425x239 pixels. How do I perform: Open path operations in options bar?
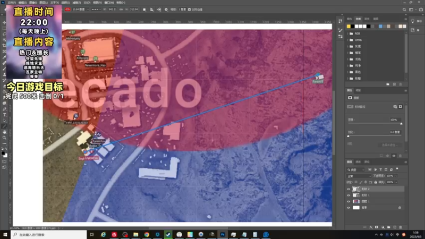pyautogui.click(x=144, y=10)
